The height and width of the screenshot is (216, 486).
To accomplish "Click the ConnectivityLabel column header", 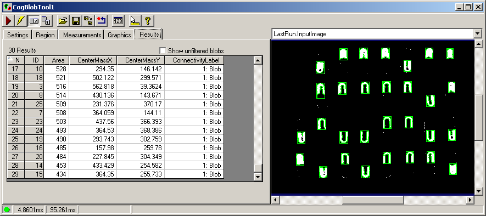I will (194, 60).
